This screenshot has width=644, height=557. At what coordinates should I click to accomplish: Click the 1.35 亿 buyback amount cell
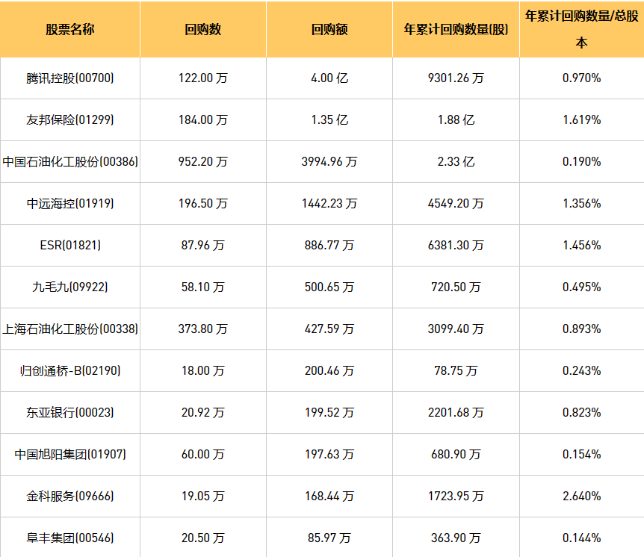[x=329, y=120]
